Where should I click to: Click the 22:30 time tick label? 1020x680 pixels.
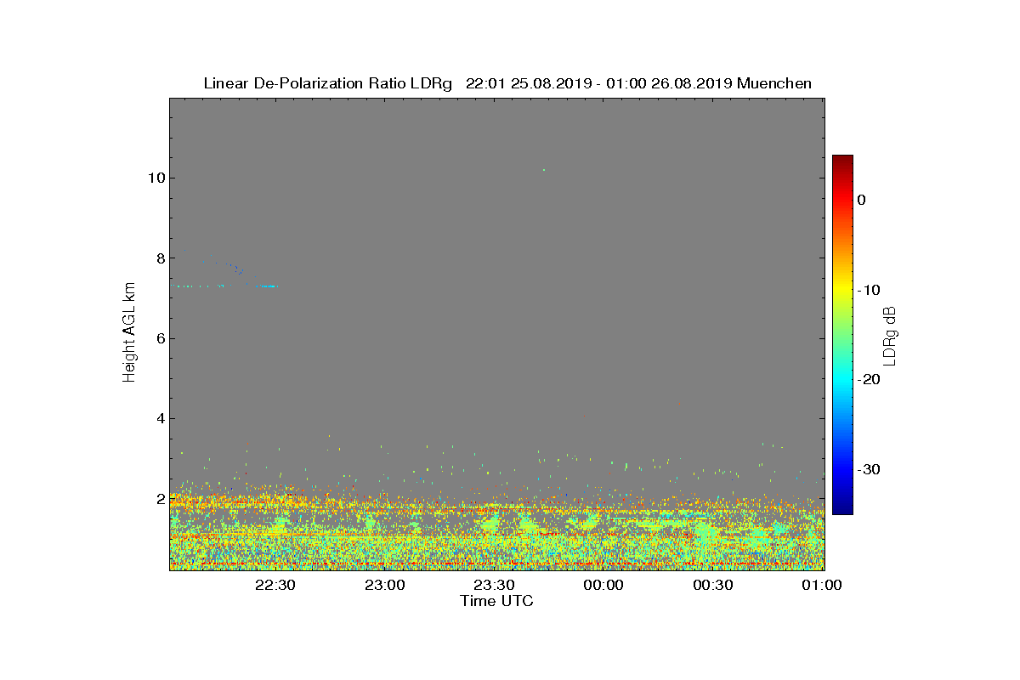[275, 586]
